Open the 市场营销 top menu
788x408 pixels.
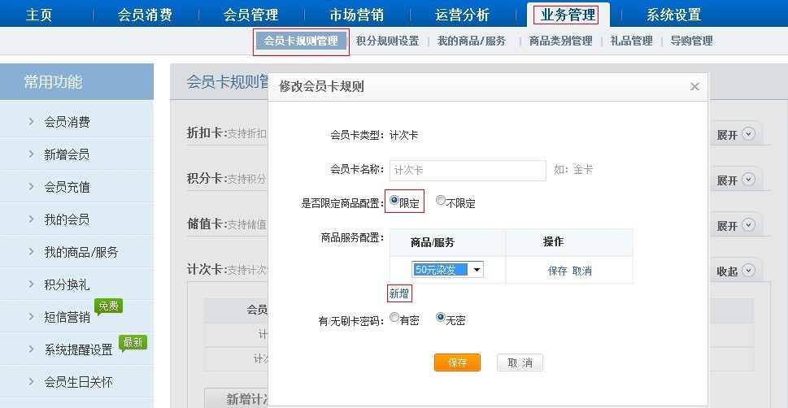(x=359, y=15)
